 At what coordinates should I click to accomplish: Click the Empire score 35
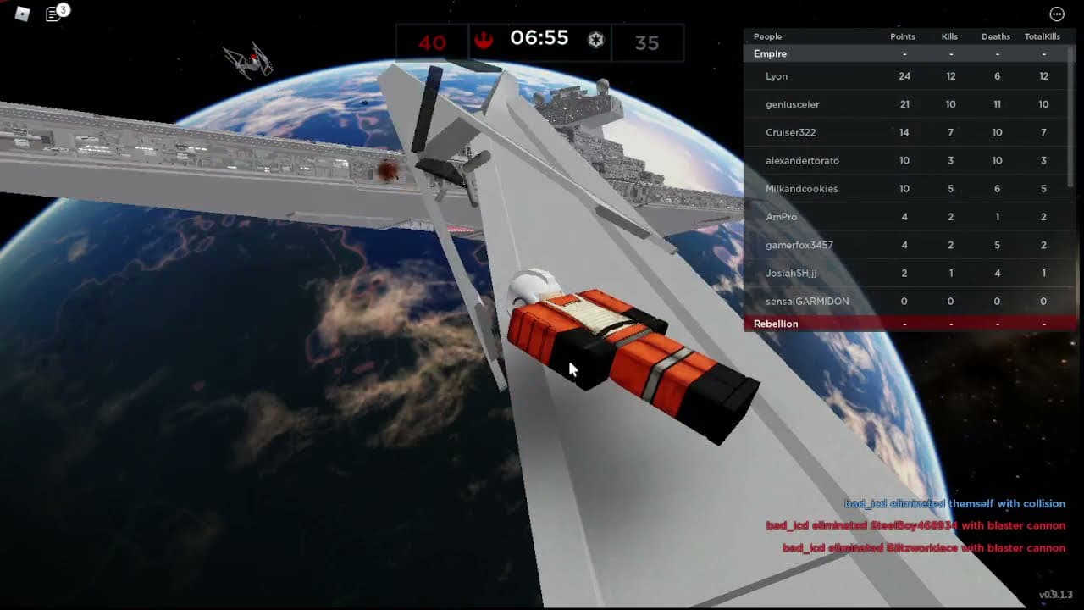tap(646, 42)
